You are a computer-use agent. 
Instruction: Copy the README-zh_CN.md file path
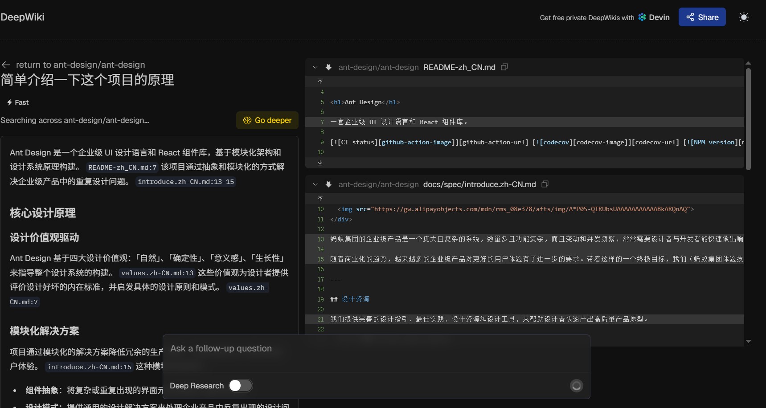(x=504, y=67)
